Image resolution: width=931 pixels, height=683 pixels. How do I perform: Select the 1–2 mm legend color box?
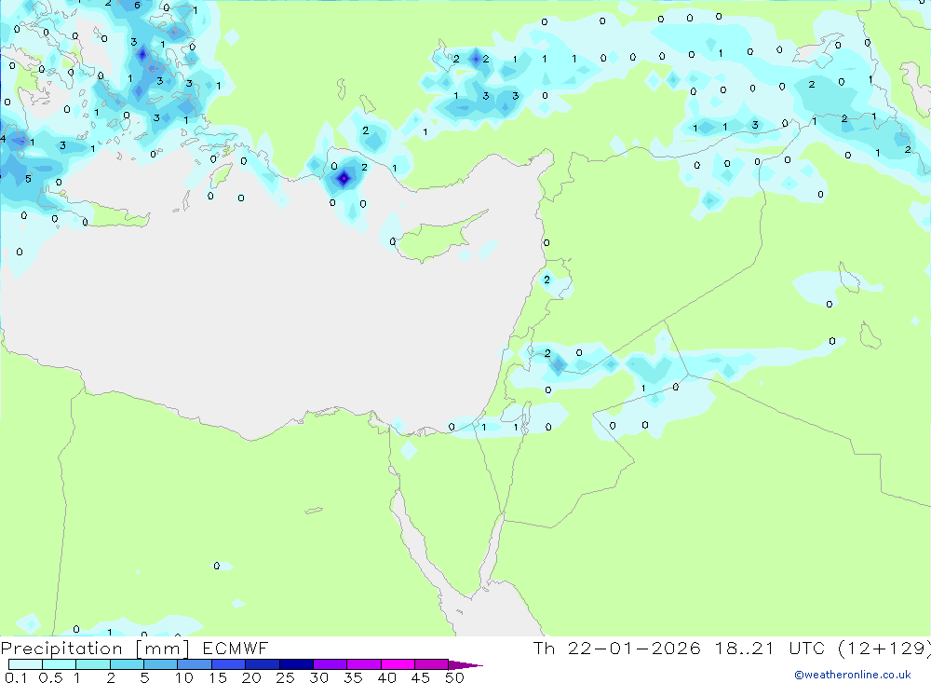point(93,664)
